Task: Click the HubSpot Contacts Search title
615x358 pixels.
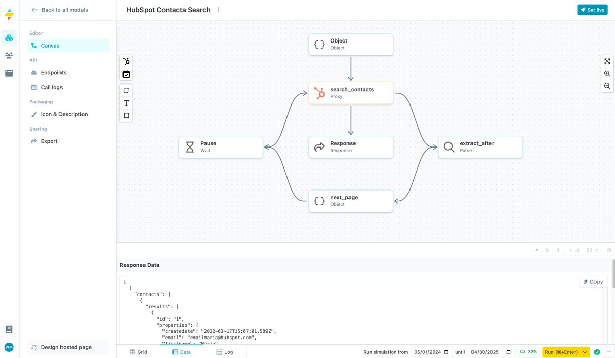Action: tap(168, 10)
